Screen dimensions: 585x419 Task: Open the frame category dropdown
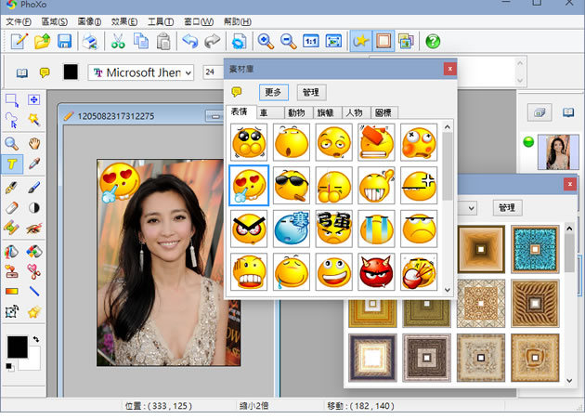tap(472, 207)
